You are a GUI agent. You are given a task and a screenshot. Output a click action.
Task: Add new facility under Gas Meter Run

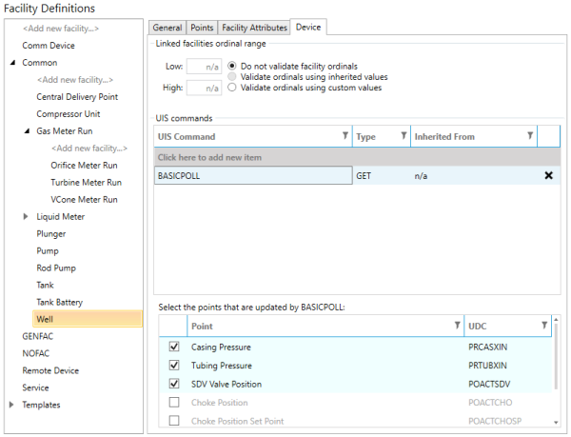[x=89, y=149]
